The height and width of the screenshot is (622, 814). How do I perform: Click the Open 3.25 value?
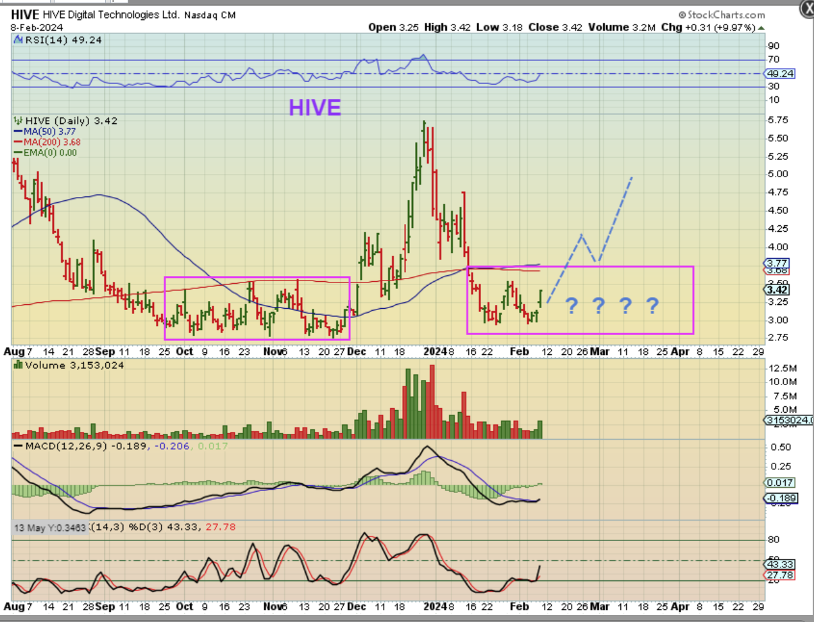(393, 27)
